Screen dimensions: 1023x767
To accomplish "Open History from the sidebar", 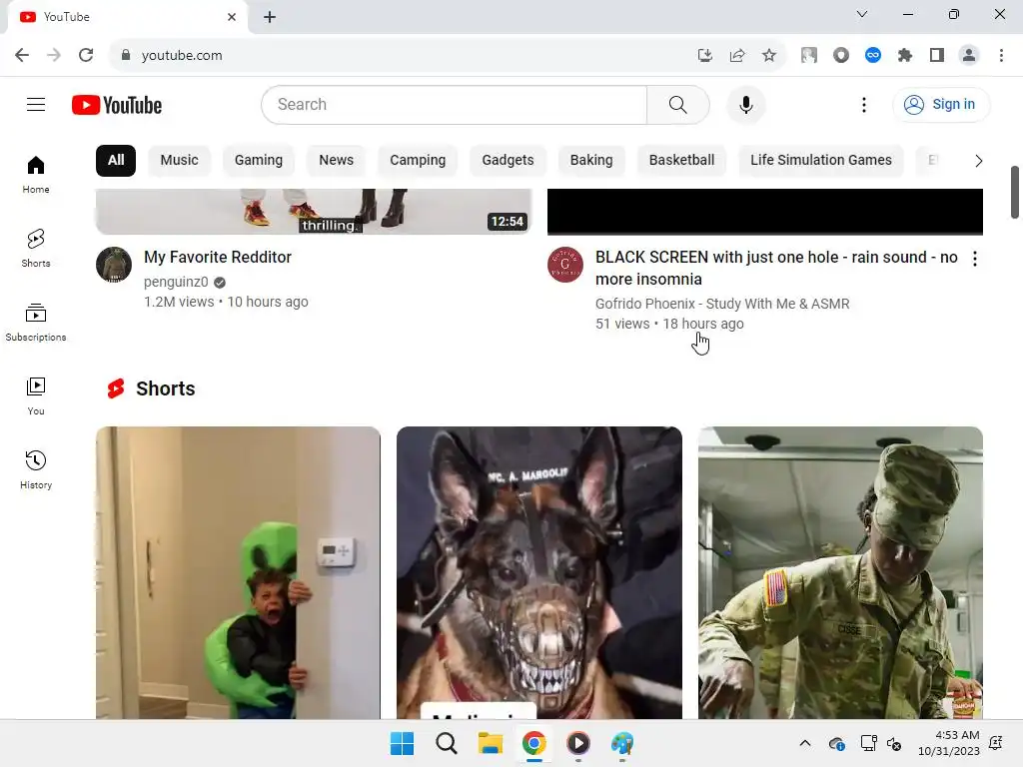I will [36, 469].
